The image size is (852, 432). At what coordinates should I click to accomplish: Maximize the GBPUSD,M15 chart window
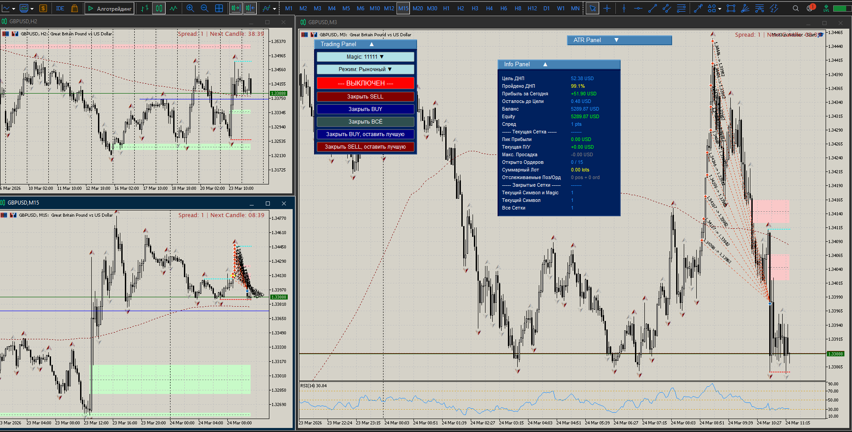pos(268,203)
